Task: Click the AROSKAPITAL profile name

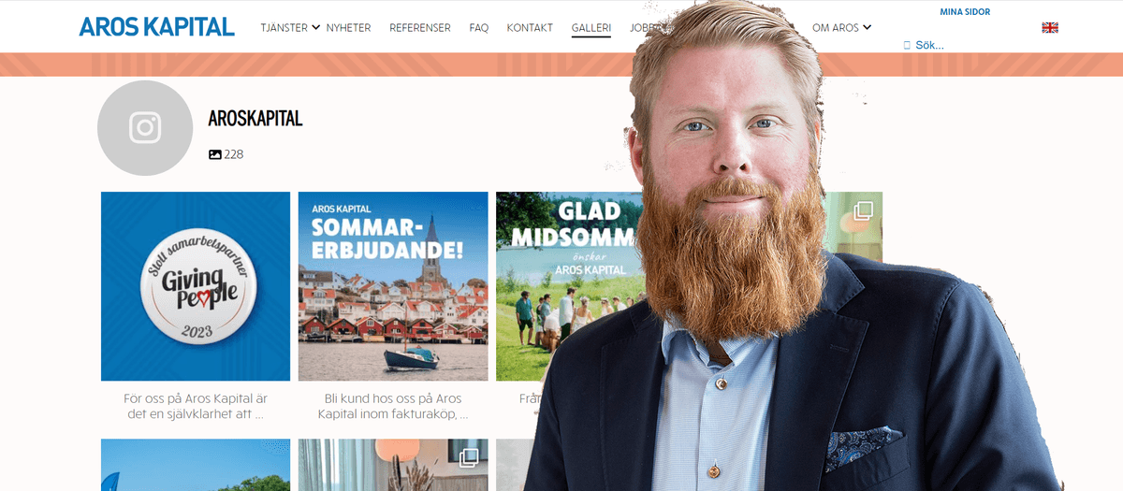Action: (x=255, y=119)
